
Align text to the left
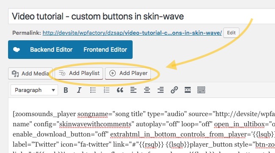click(133, 90)
